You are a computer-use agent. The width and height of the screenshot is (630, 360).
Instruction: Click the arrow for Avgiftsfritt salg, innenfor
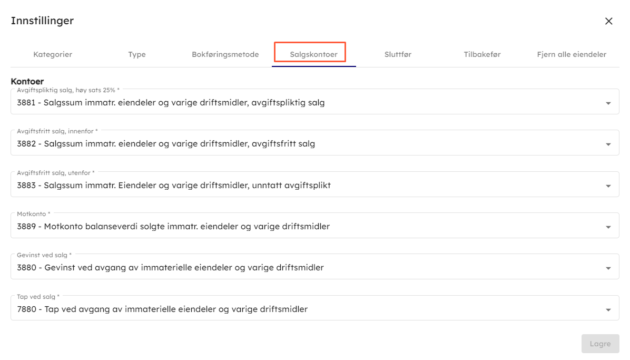point(608,144)
